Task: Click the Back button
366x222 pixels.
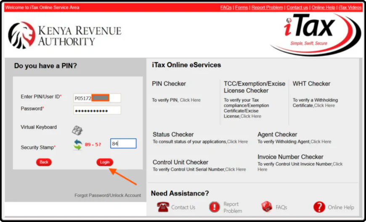Action: (44, 162)
